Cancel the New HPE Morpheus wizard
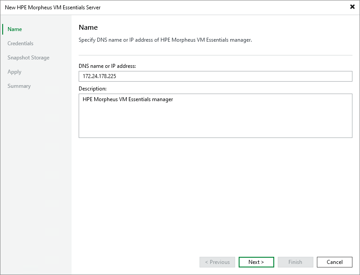 click(334, 262)
